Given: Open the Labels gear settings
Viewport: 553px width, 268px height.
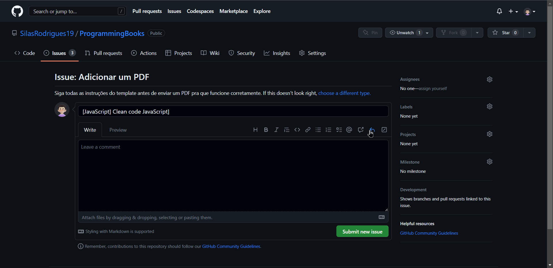Looking at the screenshot, I should pyautogui.click(x=490, y=106).
